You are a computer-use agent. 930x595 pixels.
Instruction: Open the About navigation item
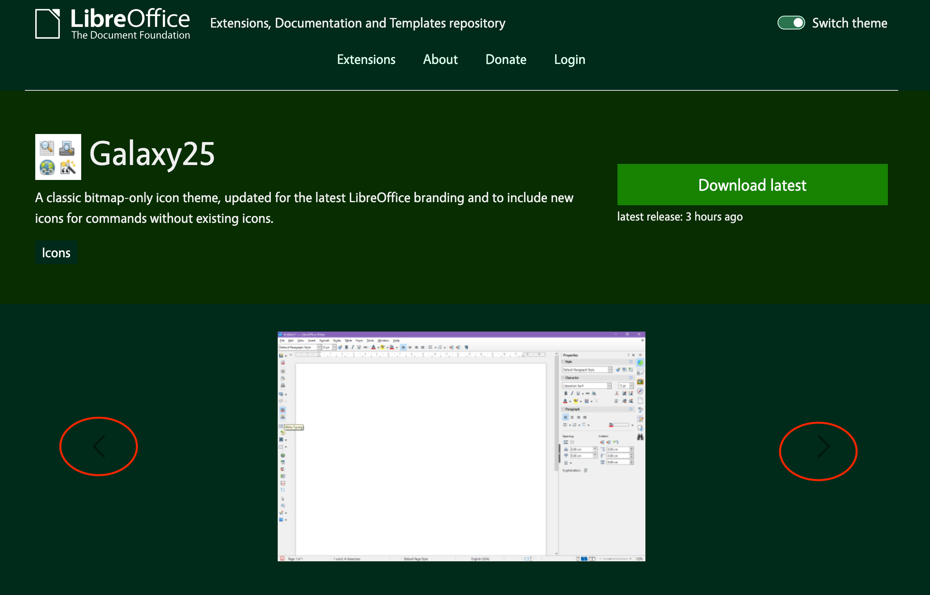point(440,59)
